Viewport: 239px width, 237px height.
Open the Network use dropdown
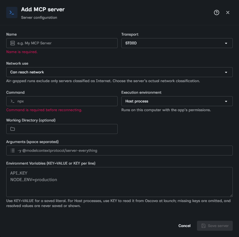point(119,72)
